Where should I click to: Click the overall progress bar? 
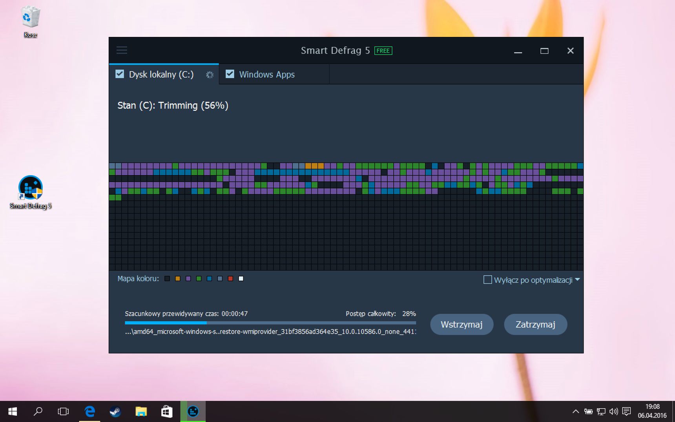click(x=270, y=323)
